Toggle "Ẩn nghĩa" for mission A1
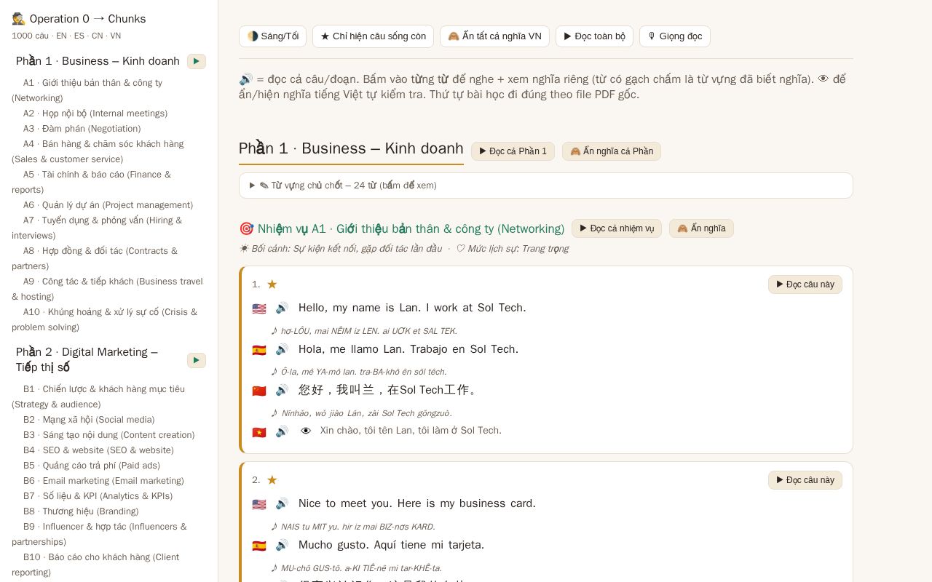This screenshot has width=932, height=582. click(701, 228)
